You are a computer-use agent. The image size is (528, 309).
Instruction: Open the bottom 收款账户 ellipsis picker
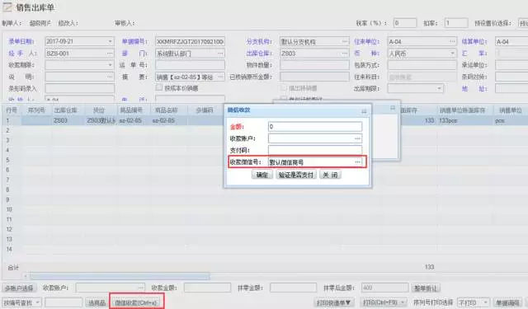click(x=141, y=288)
